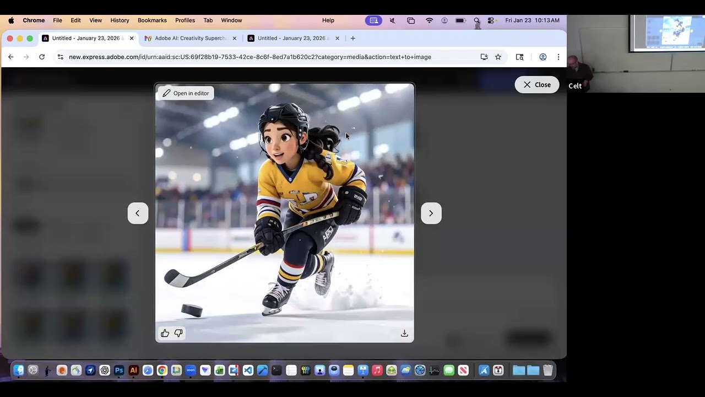Click the battery status icon
This screenshot has height=397, width=705.
coord(460,20)
